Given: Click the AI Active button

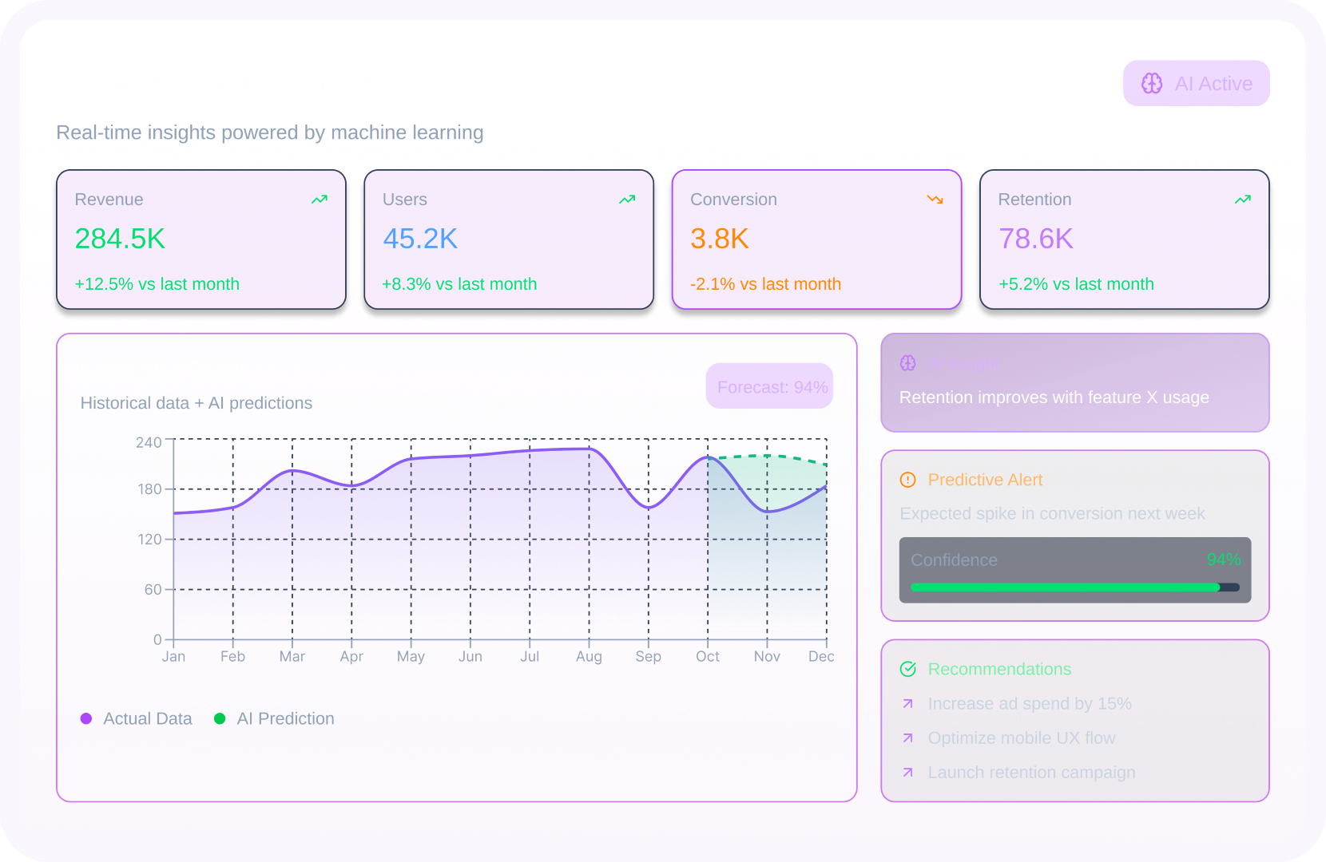Looking at the screenshot, I should 1197,83.
